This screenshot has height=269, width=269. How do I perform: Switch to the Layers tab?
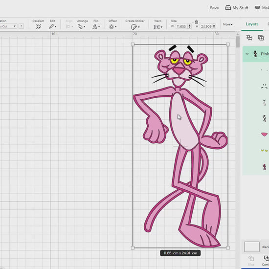click(x=252, y=24)
